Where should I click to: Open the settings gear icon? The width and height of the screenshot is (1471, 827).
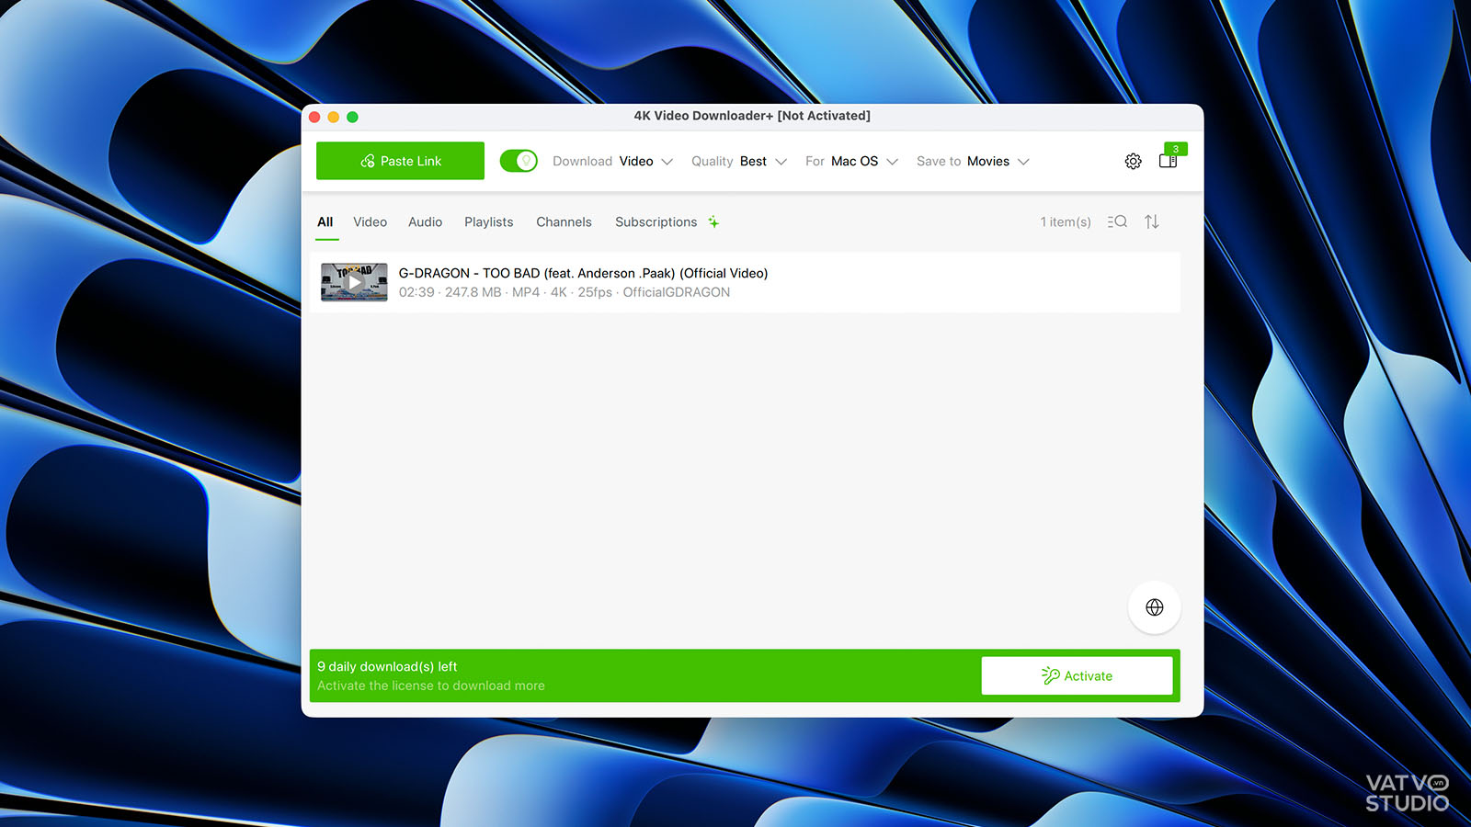(x=1133, y=162)
